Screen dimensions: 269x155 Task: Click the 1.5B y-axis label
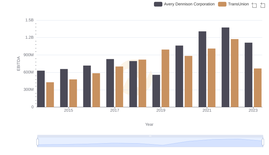29,20
